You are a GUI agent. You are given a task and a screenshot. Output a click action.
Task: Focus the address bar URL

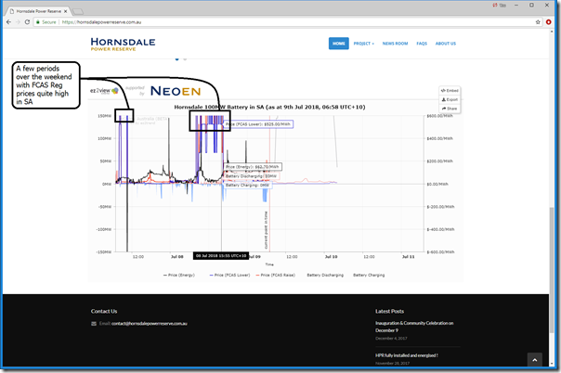pos(101,22)
